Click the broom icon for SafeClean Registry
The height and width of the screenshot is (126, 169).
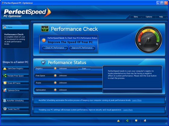pos(5,68)
